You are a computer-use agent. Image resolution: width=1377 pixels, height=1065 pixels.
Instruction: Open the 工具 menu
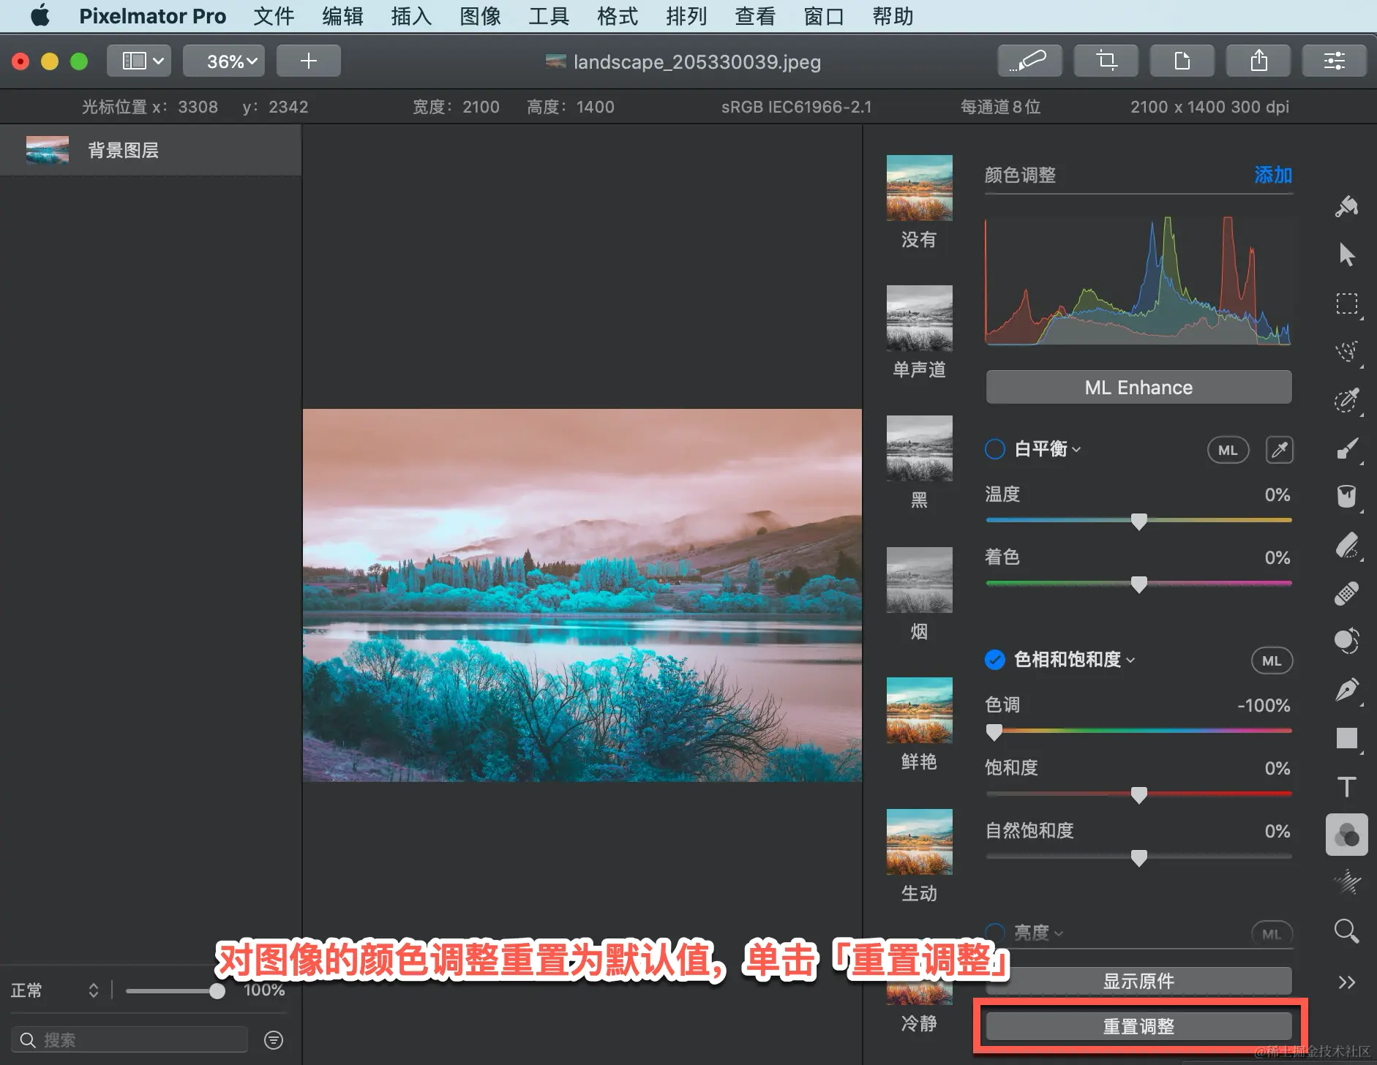549,16
